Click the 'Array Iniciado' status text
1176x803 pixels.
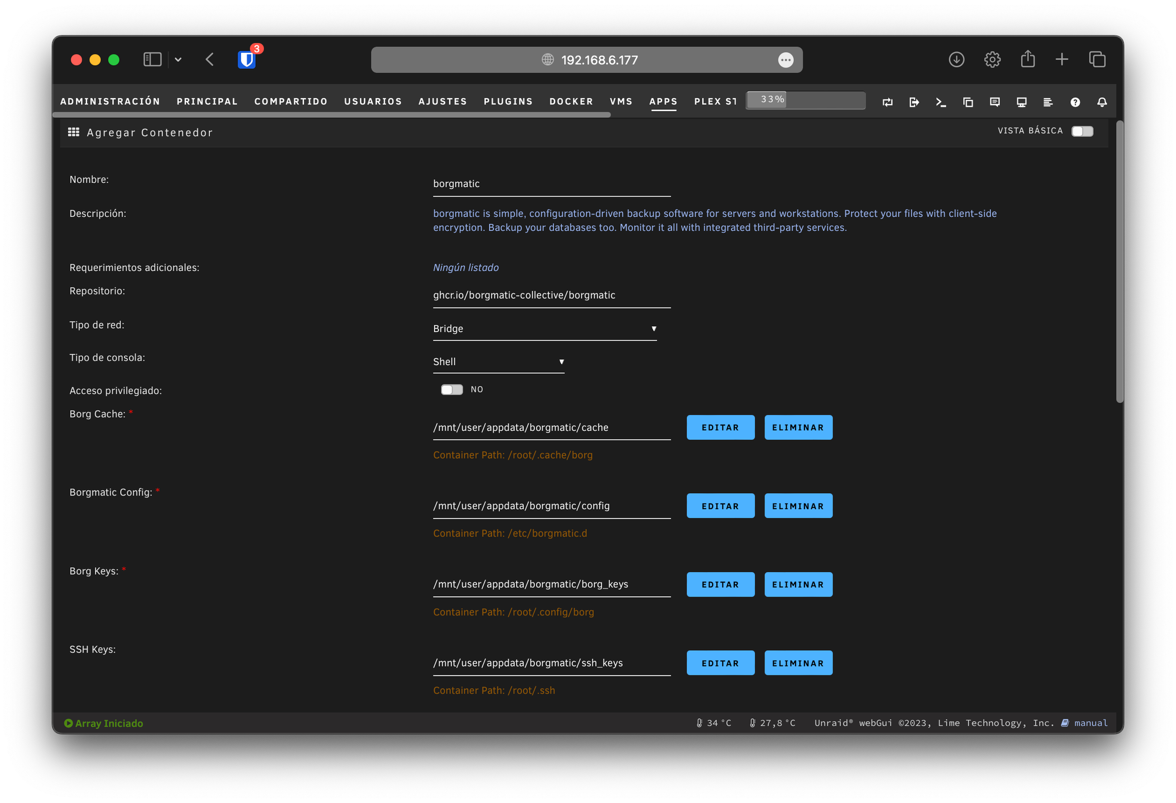point(109,723)
